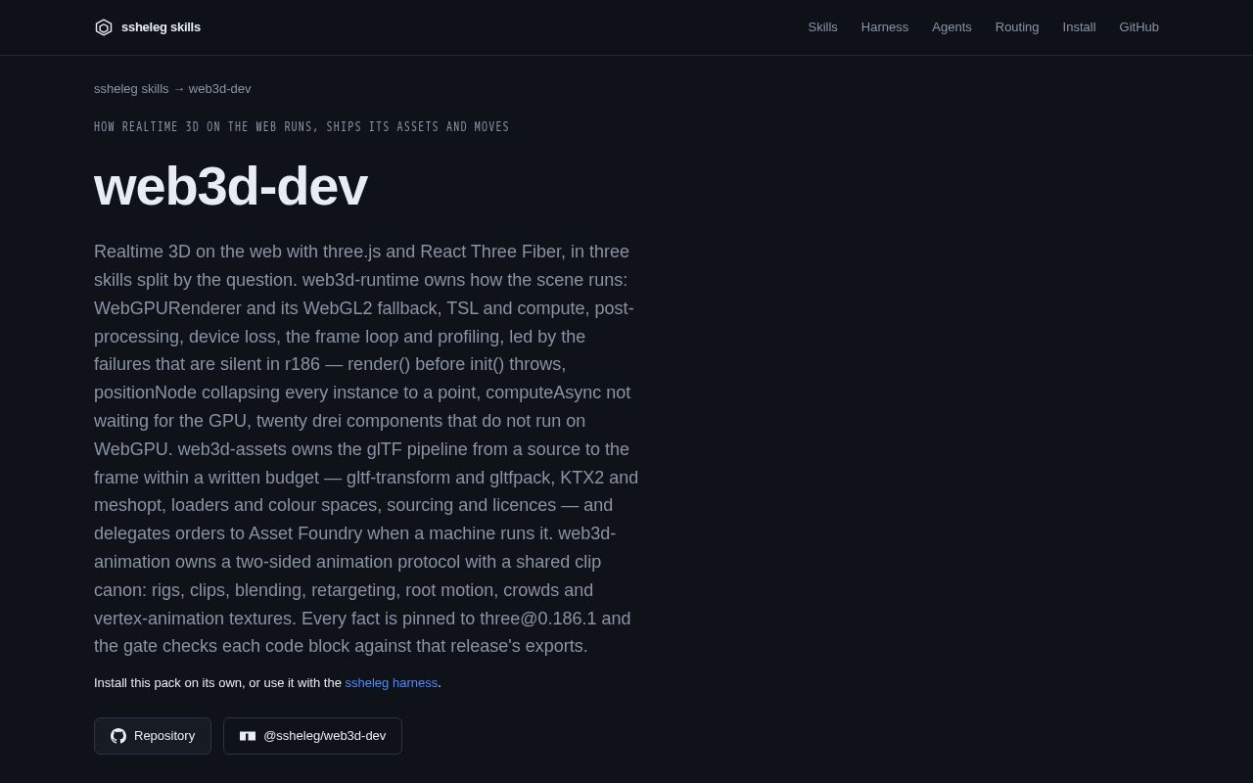Click the npm icon beside @ssheleg/web3d-dev

[248, 736]
